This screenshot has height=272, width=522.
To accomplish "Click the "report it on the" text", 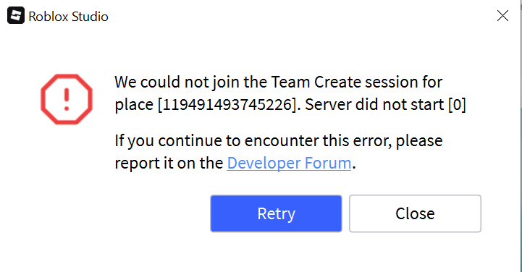I will click(169, 163).
